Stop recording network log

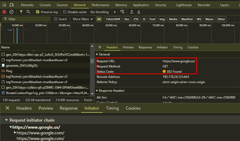[4, 12]
